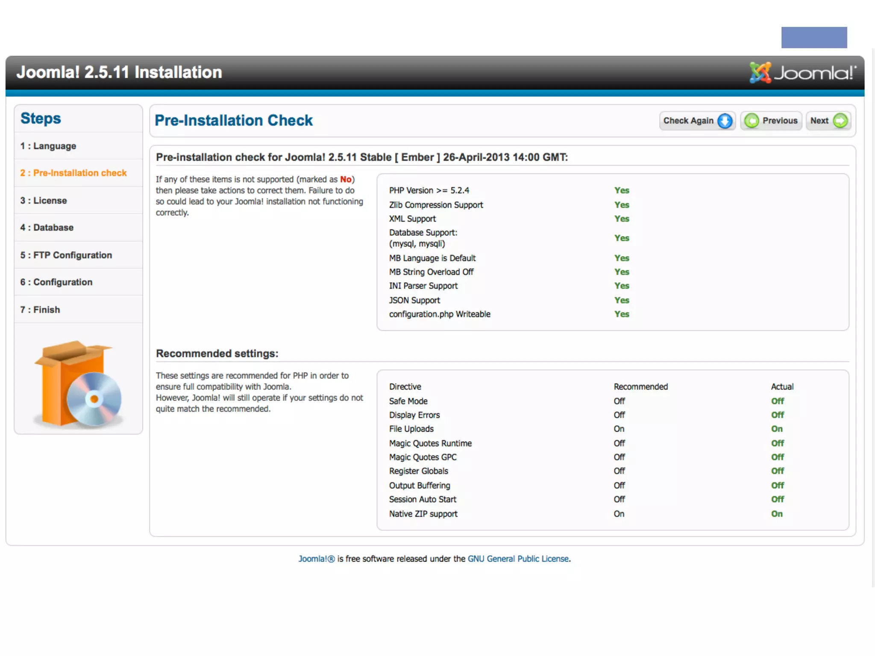
Task: Select step 2: Pre-Installation check
Action: pos(73,173)
